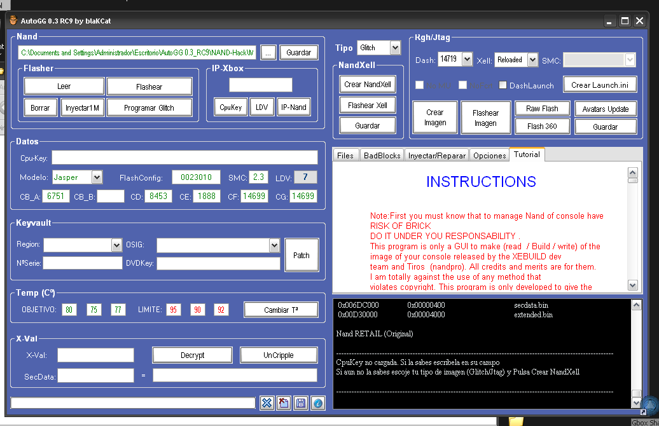
Task: Click Guardar under Avatars Update
Action: (x=606, y=127)
